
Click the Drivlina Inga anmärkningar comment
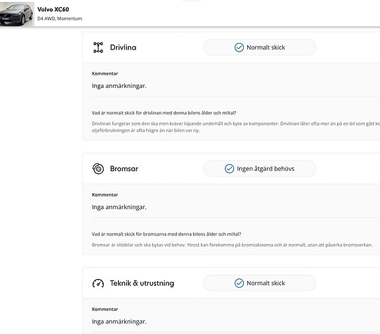[119, 86]
